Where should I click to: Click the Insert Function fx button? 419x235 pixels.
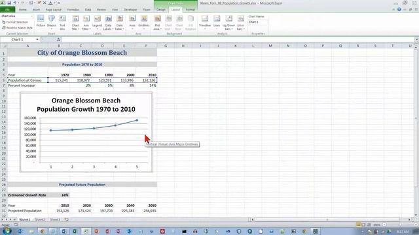(58, 39)
